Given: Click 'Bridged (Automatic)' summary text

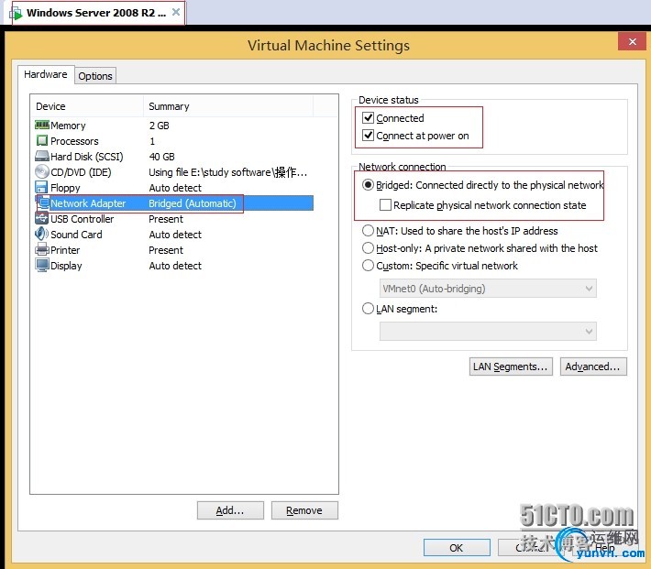Looking at the screenshot, I should click(x=193, y=203).
